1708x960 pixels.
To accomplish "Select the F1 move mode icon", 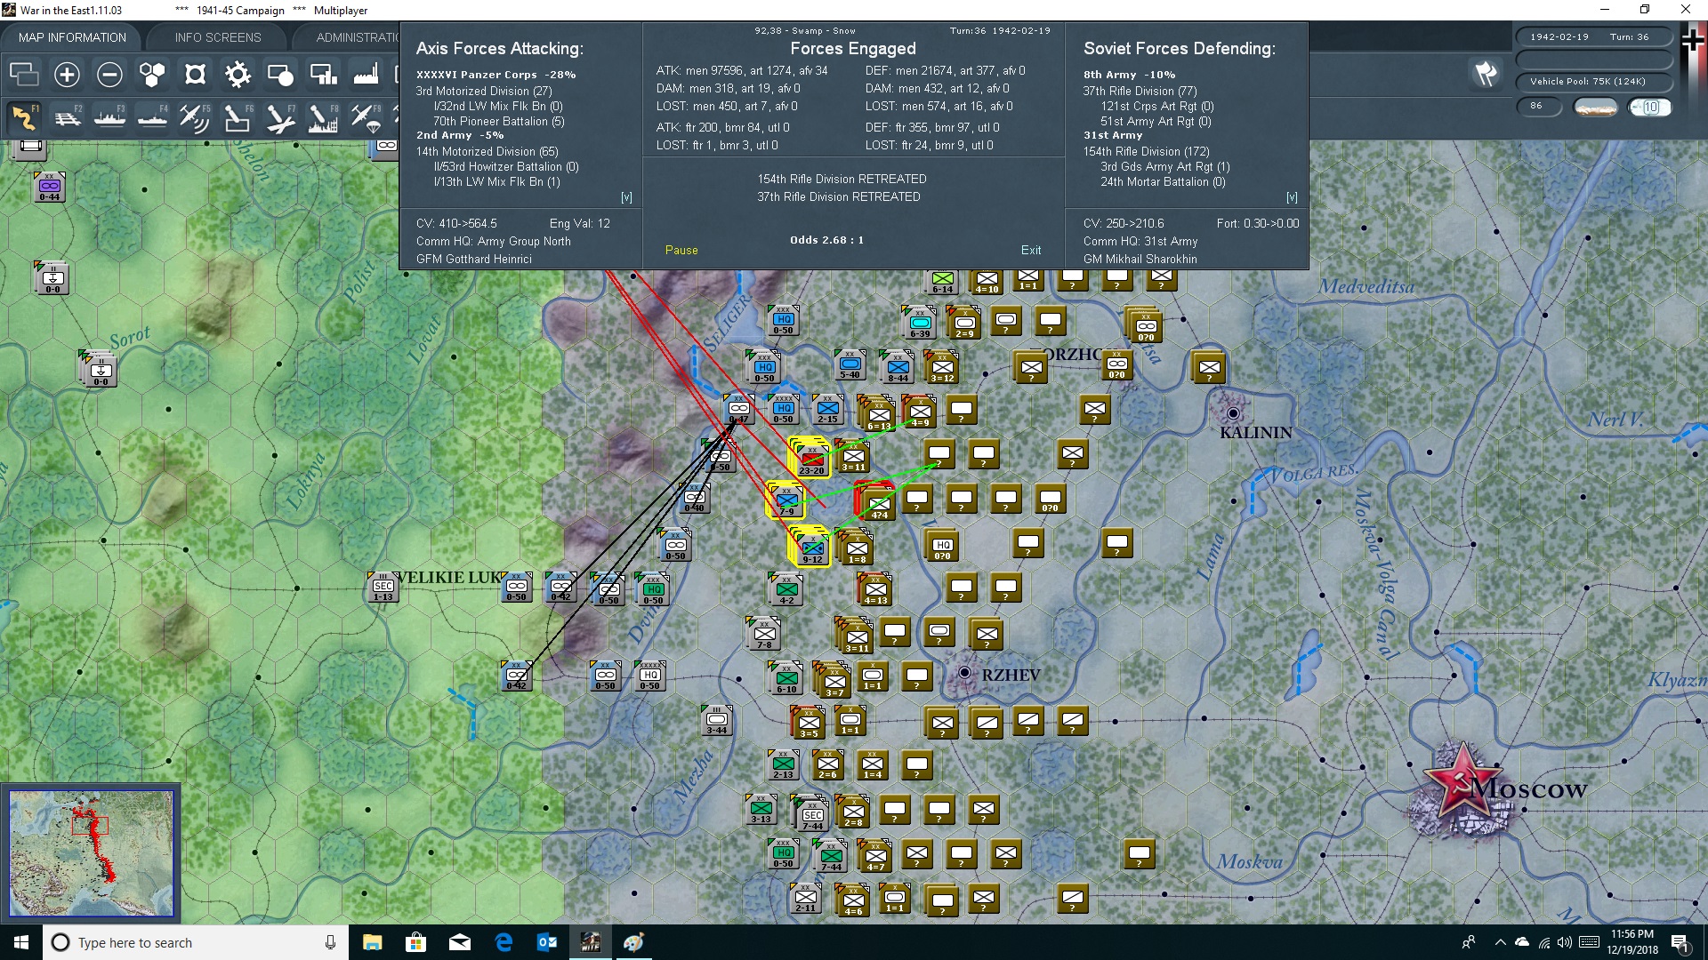I will (x=25, y=118).
